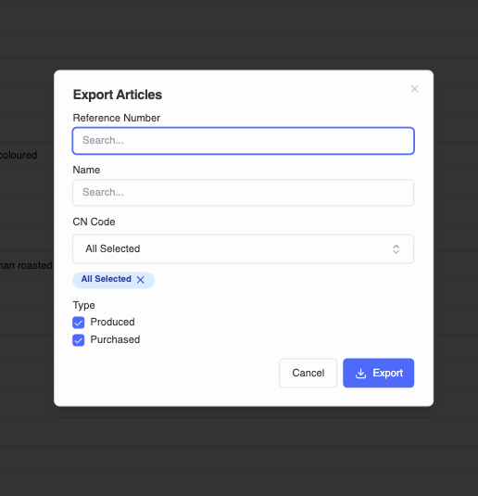Click the CN Code label
478x496 pixels.
94,222
